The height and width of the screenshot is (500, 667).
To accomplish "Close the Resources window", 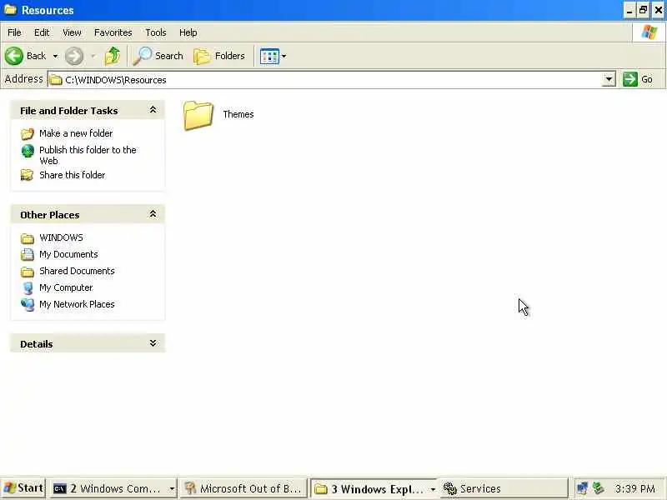I will click(x=658, y=10).
